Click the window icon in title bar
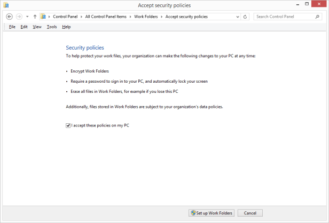329x223 pixels. (x=6, y=5)
